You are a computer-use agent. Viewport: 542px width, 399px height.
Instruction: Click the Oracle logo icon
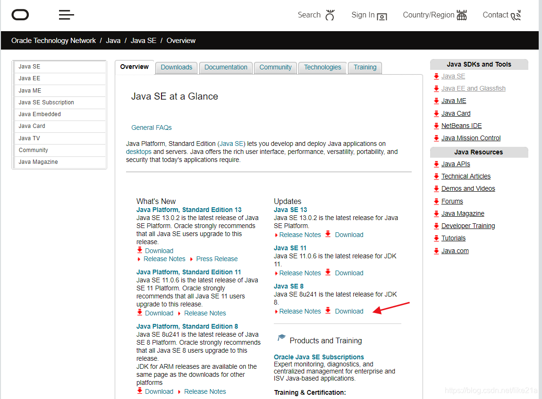20,15
